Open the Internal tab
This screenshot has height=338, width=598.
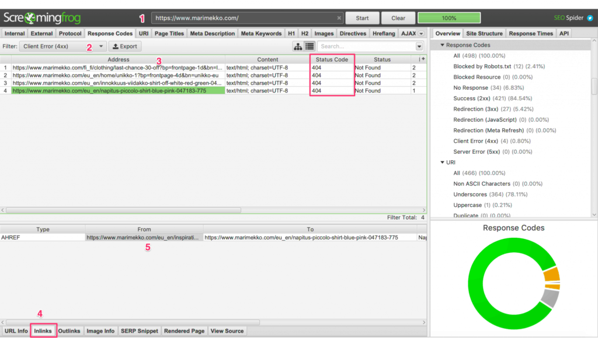click(15, 33)
